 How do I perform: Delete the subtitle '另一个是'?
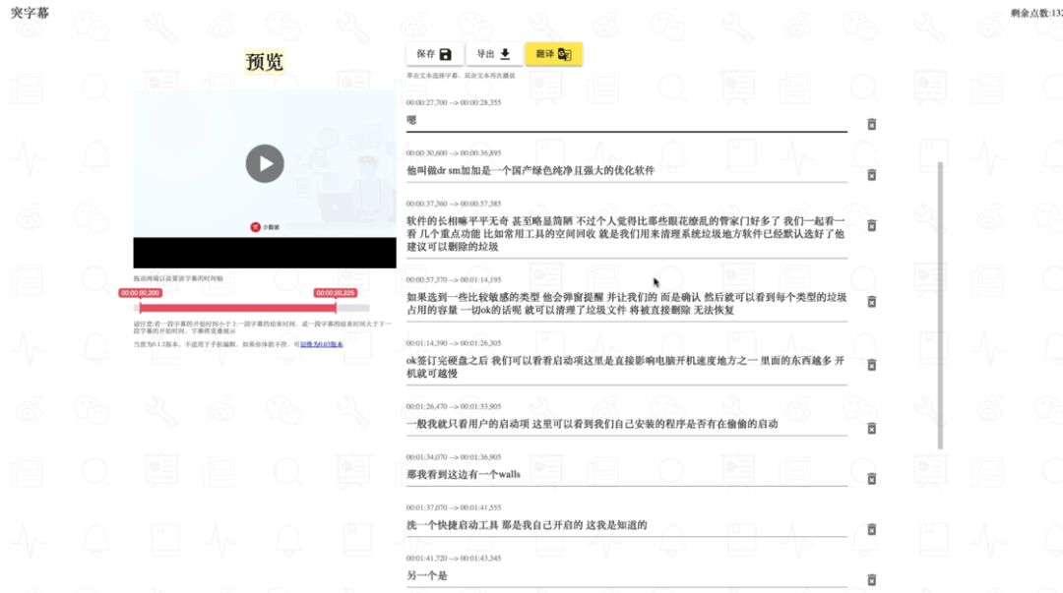[x=871, y=579]
